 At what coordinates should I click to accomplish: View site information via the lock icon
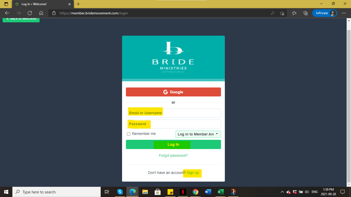(x=54, y=13)
